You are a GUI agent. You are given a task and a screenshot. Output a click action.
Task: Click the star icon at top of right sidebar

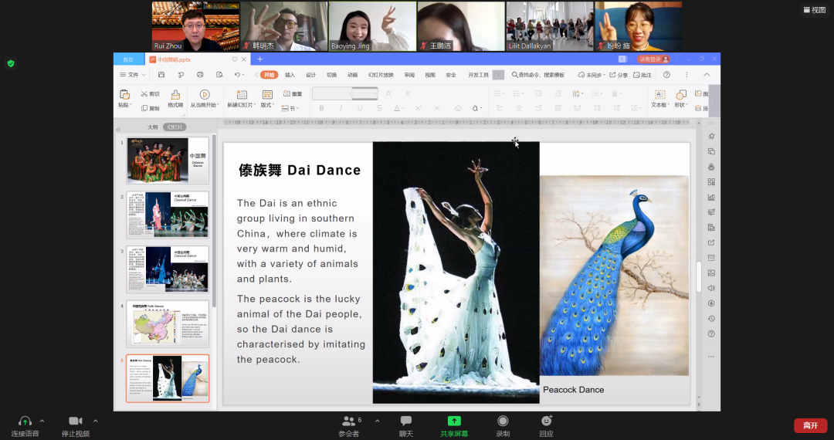tap(711, 137)
